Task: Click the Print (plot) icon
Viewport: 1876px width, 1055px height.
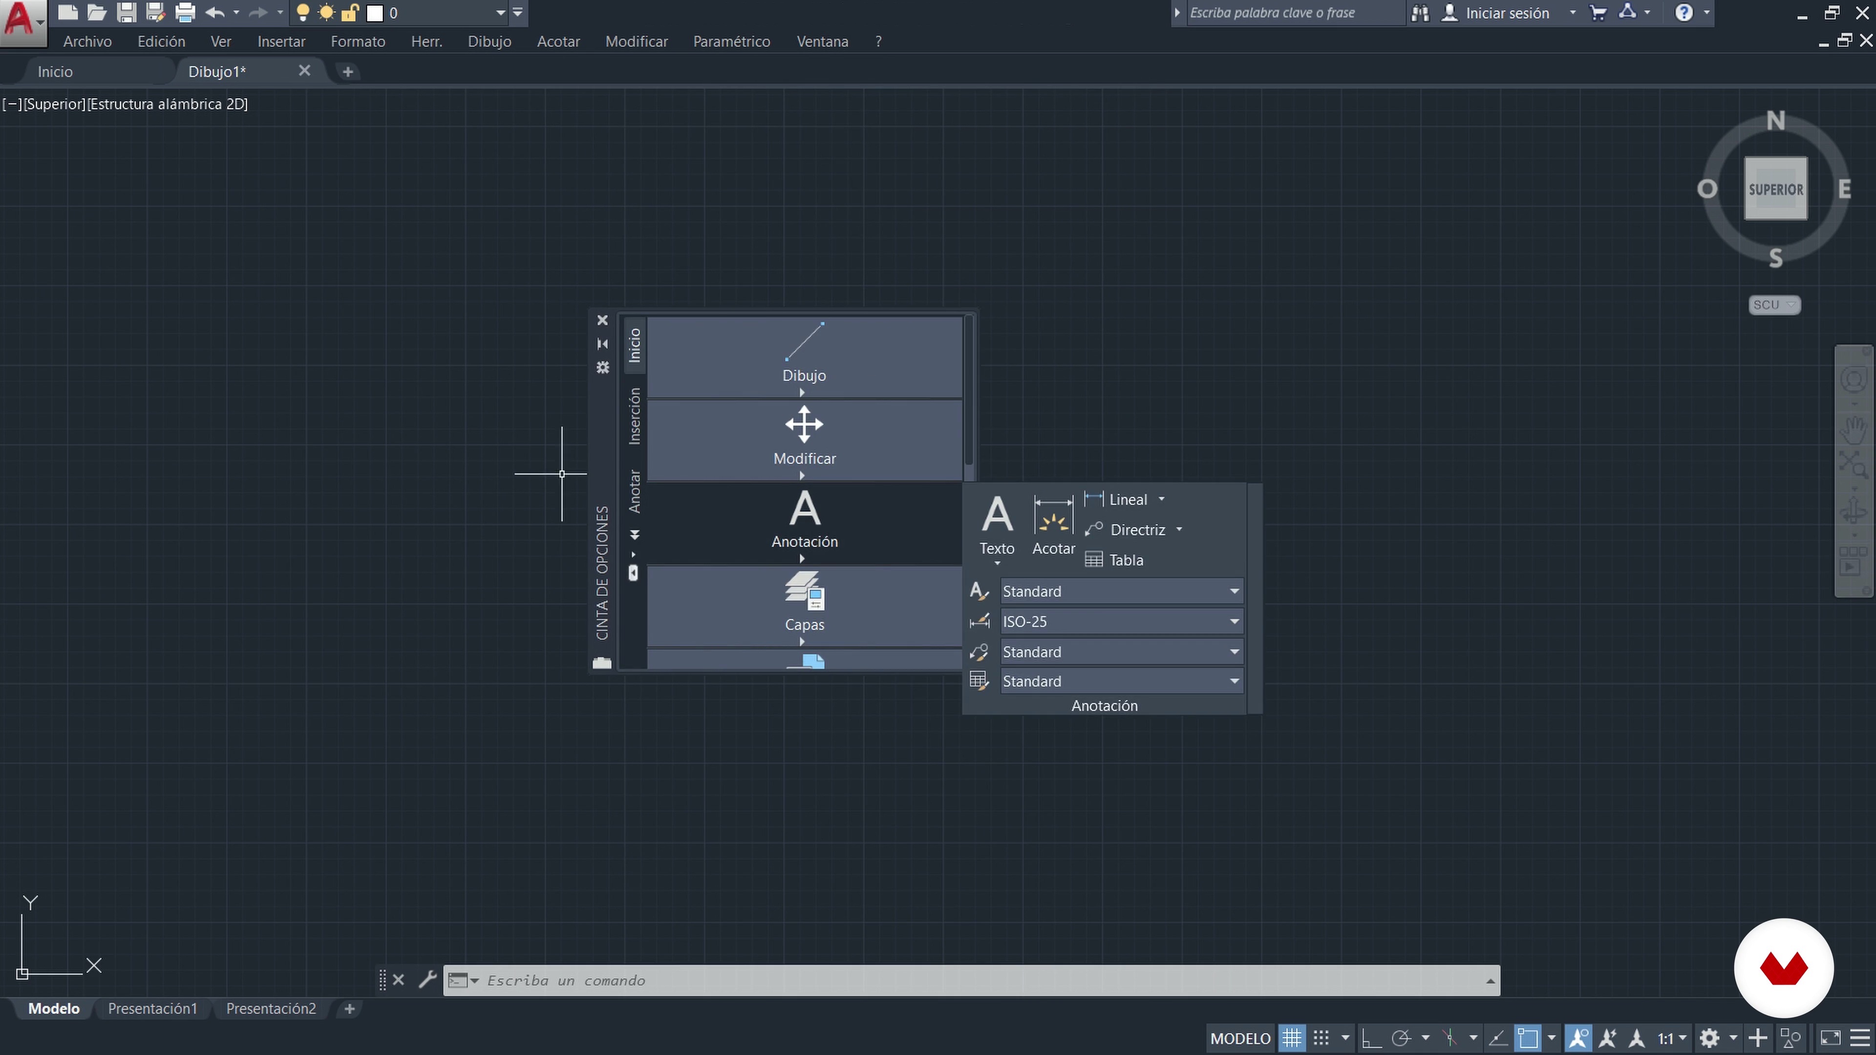Action: pyautogui.click(x=186, y=12)
